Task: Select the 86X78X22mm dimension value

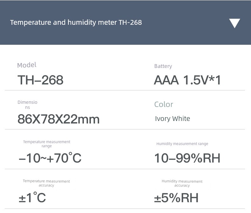Action: [x=58, y=119]
